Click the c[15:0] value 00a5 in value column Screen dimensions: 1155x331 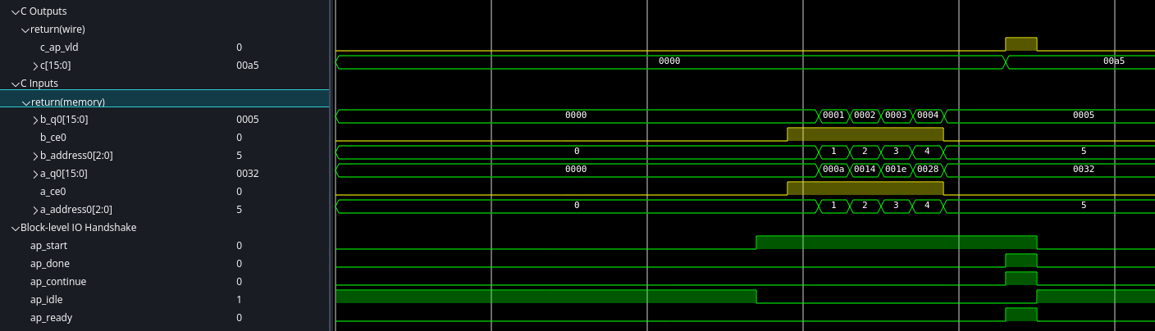coord(248,66)
